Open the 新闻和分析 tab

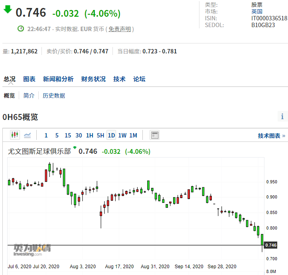(x=58, y=79)
